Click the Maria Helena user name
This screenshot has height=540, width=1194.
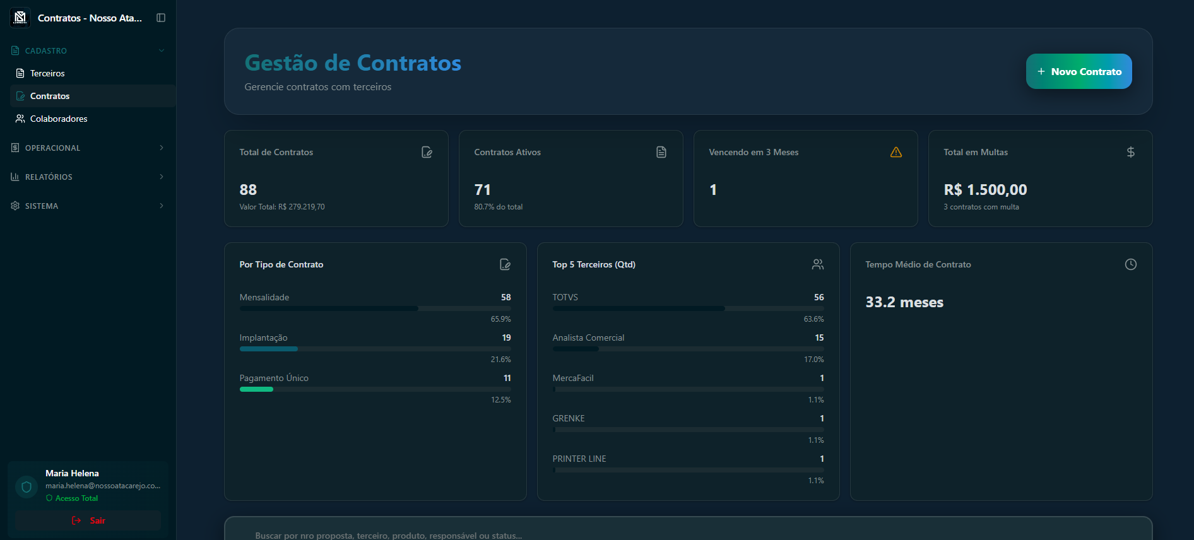[x=72, y=473]
